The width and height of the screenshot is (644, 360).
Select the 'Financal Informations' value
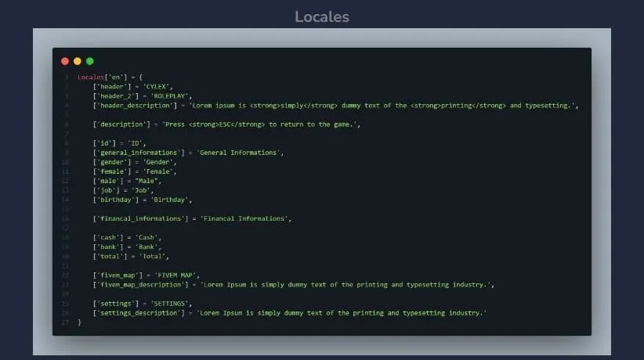pyautogui.click(x=244, y=219)
